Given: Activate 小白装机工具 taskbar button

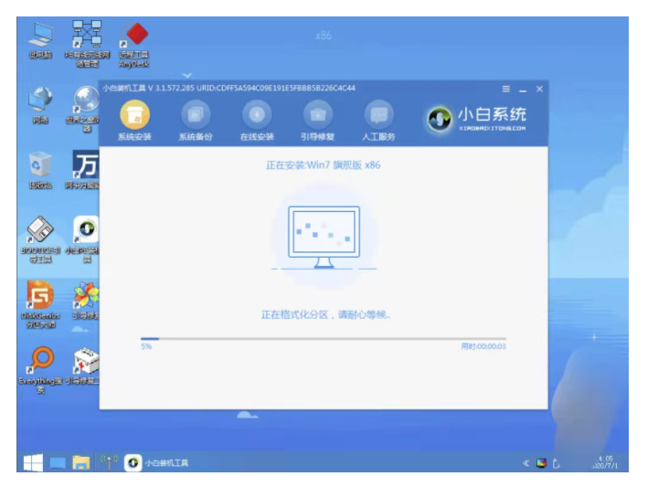Looking at the screenshot, I should point(157,462).
